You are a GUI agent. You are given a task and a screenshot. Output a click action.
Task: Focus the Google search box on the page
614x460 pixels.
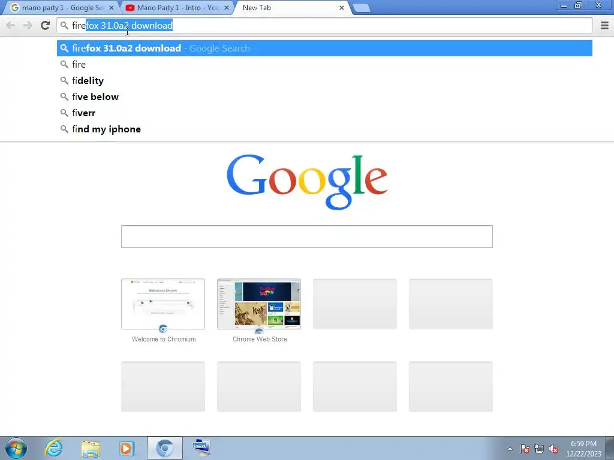(307, 237)
